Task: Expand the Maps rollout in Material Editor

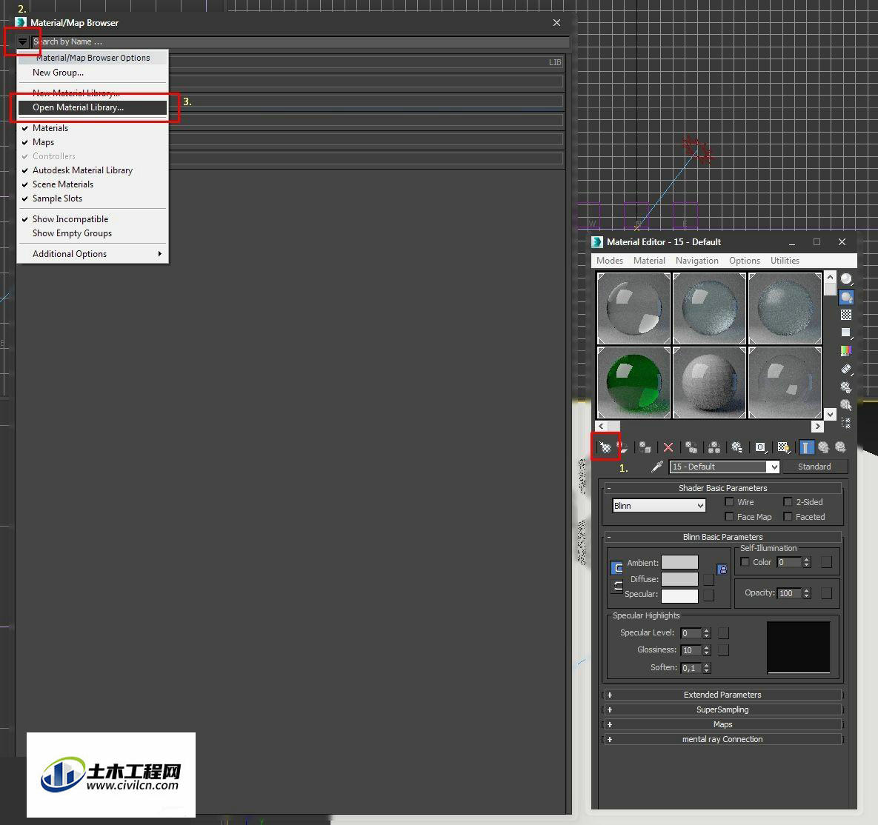Action: click(722, 724)
